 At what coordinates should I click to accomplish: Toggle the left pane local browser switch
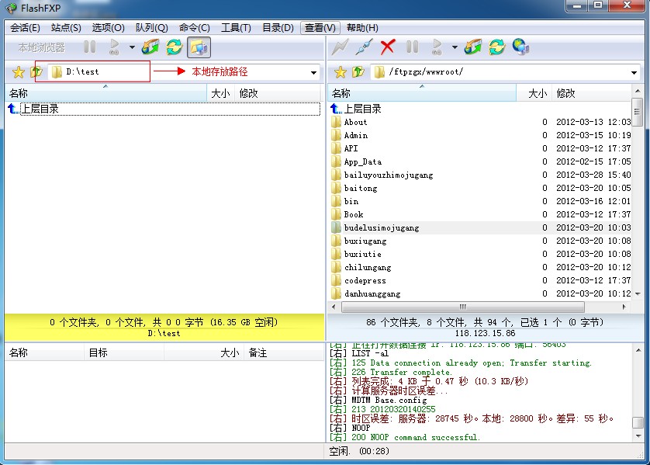point(199,47)
